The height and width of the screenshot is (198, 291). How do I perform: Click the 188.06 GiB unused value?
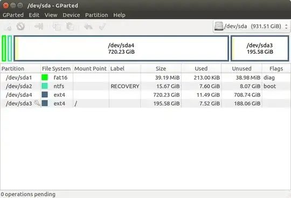point(247,103)
